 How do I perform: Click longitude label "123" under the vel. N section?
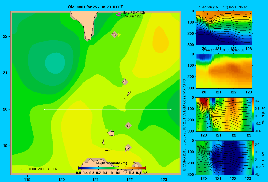(248, 135)
